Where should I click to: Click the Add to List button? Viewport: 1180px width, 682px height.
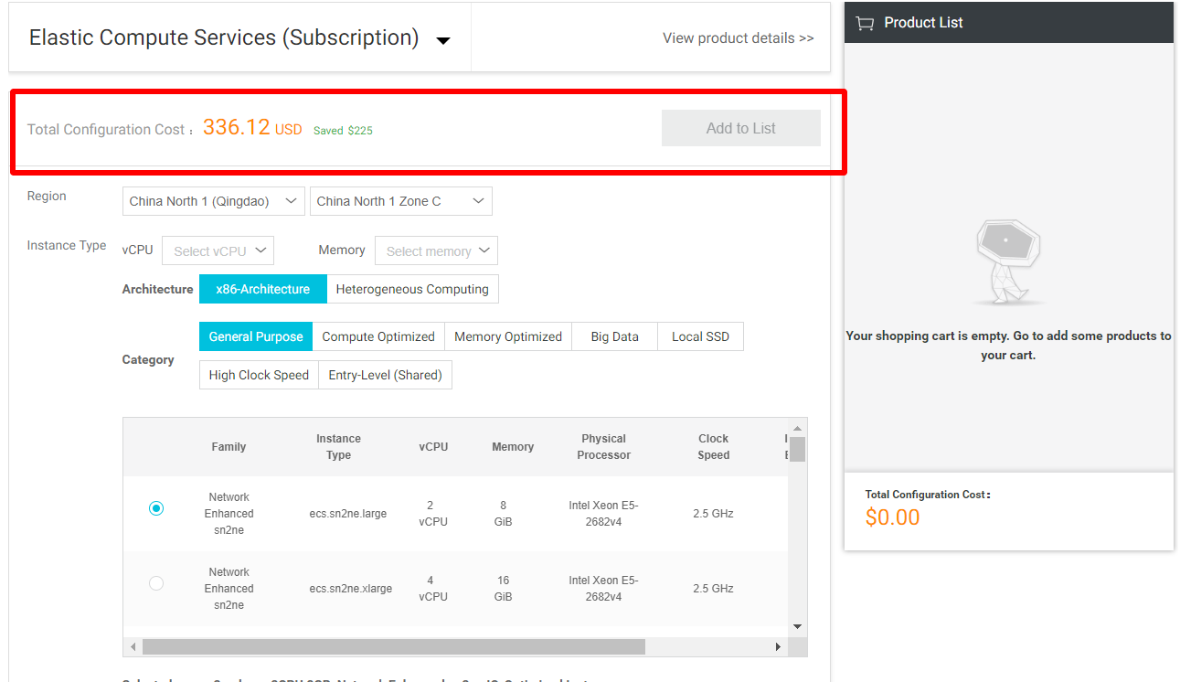point(740,127)
